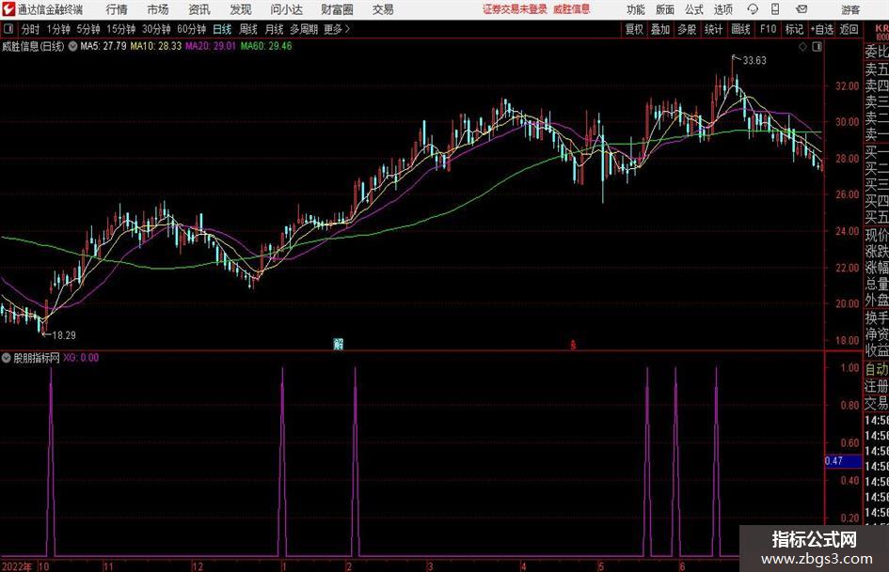Open the 行情 menu
Screen dimensions: 889x572
coord(117,9)
